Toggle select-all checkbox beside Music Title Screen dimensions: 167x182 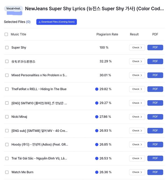[6, 34]
